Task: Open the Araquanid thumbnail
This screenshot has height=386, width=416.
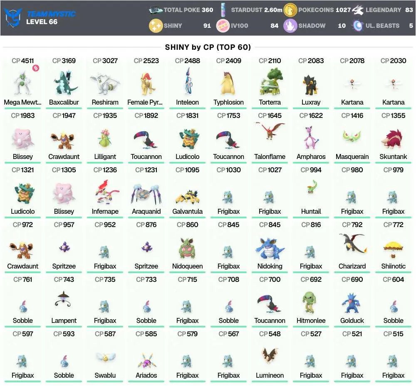Action: (x=146, y=194)
